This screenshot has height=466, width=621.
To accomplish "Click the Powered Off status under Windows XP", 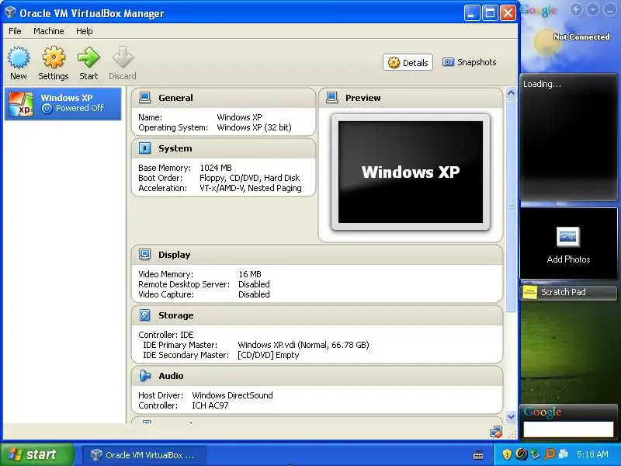I will pyautogui.click(x=80, y=108).
